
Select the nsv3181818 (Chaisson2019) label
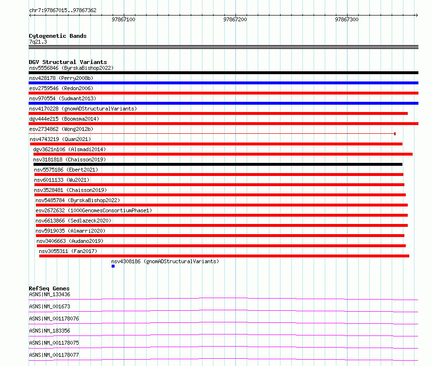click(x=69, y=159)
